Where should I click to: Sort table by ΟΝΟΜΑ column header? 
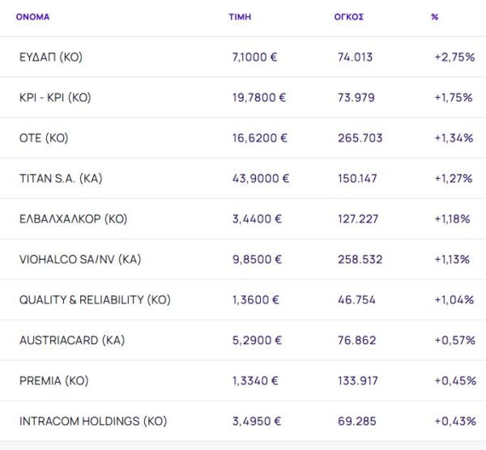[32, 17]
